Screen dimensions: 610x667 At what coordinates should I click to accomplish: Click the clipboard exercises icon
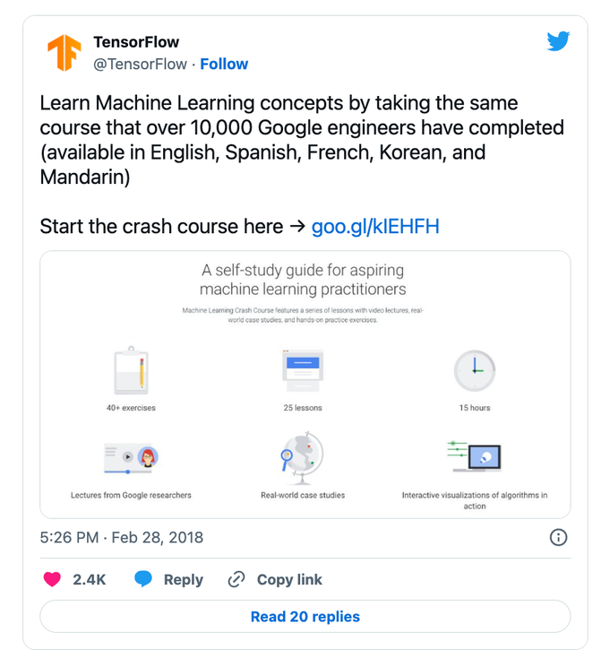pyautogui.click(x=131, y=369)
